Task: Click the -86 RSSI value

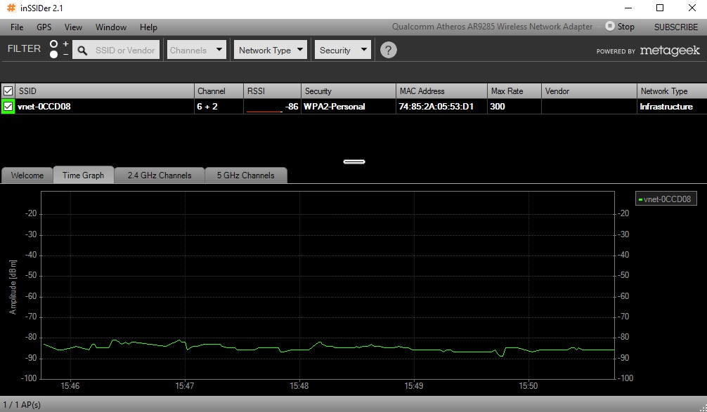Action: pos(292,107)
